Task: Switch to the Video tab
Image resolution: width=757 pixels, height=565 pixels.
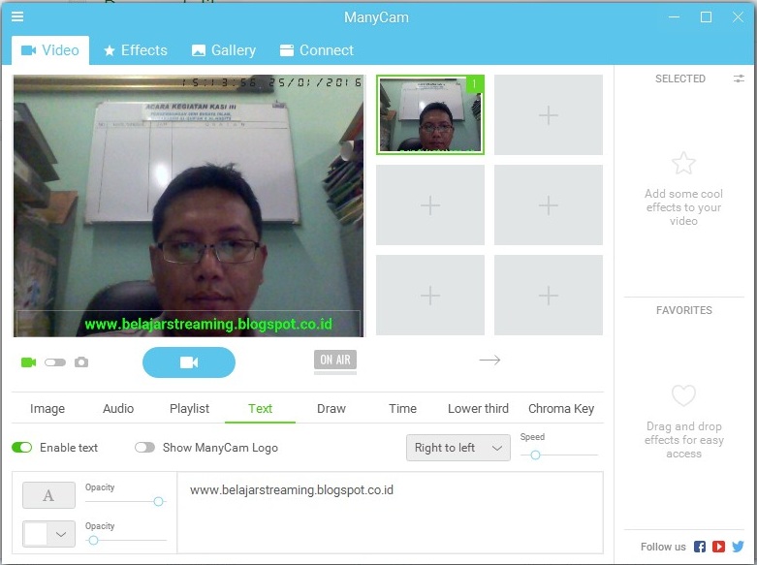Action: click(50, 50)
